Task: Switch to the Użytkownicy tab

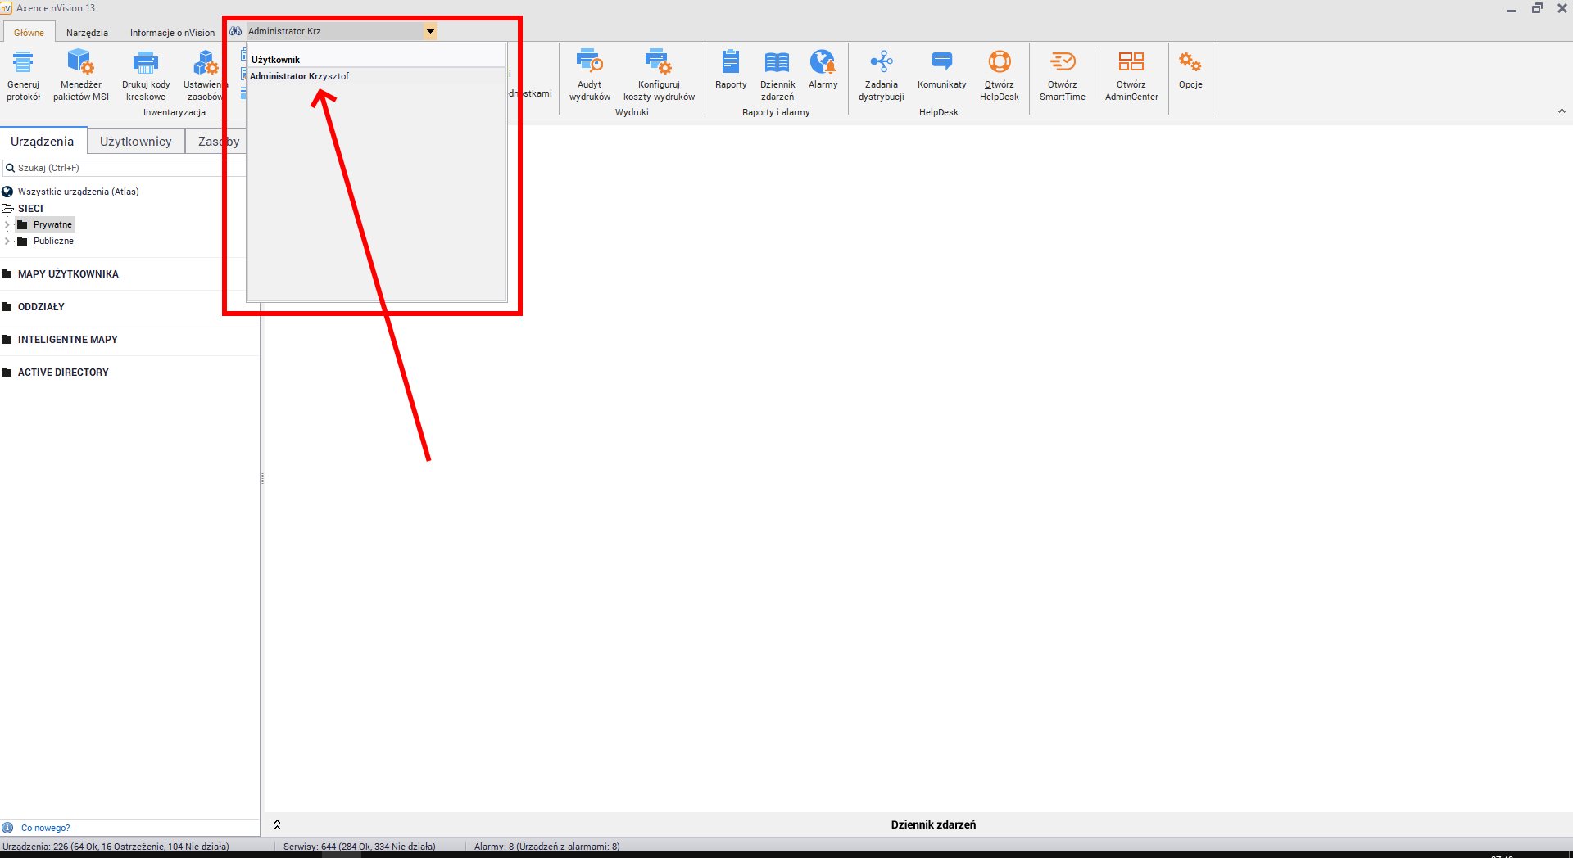Action: pyautogui.click(x=135, y=142)
